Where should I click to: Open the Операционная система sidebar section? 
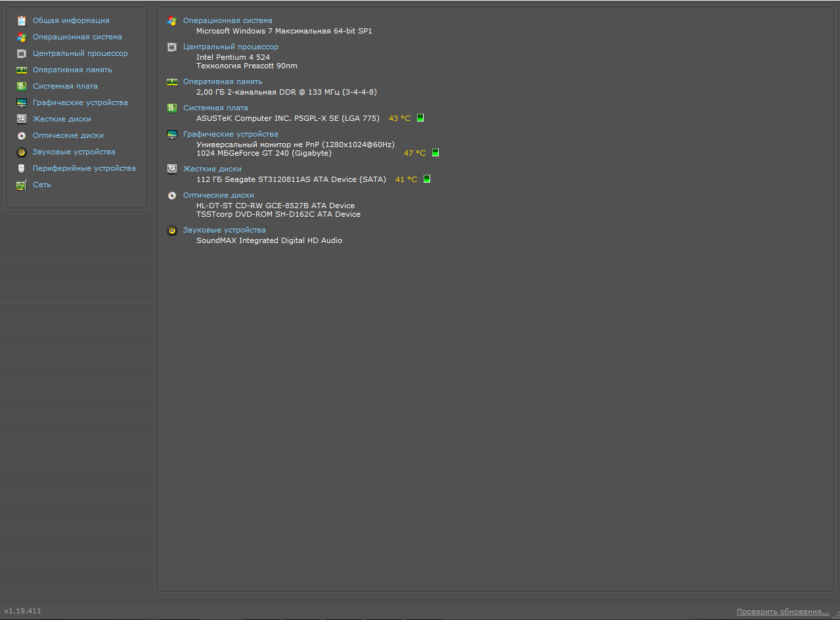coord(77,37)
